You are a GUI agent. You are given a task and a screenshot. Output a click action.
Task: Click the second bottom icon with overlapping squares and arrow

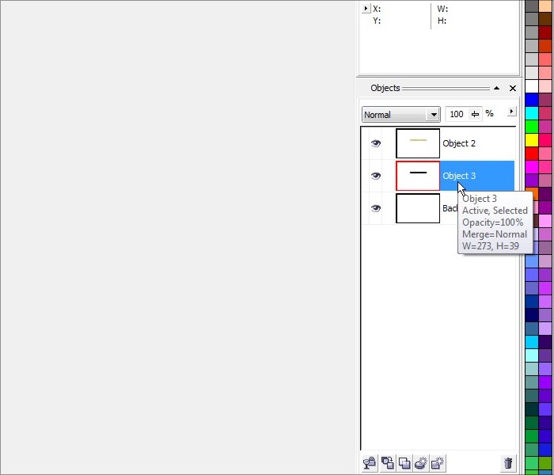coord(387,463)
